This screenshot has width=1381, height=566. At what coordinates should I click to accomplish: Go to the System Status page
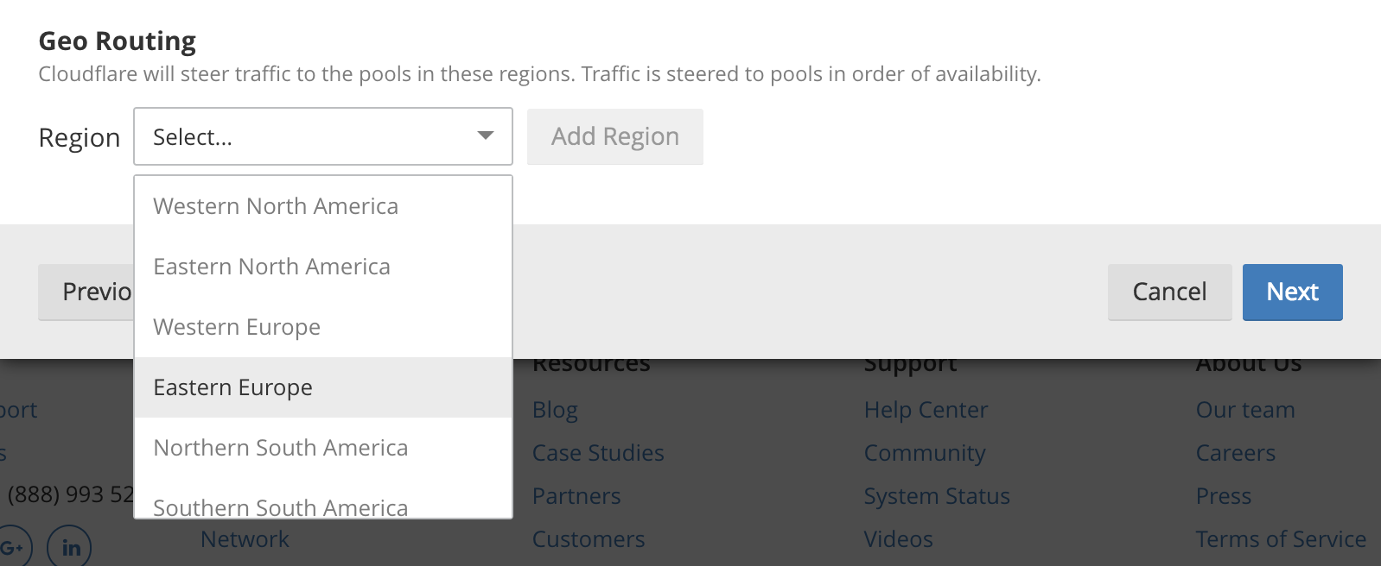(937, 496)
